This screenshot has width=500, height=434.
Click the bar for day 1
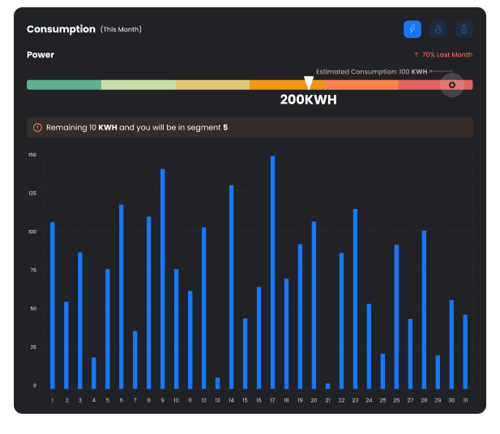coord(53,304)
